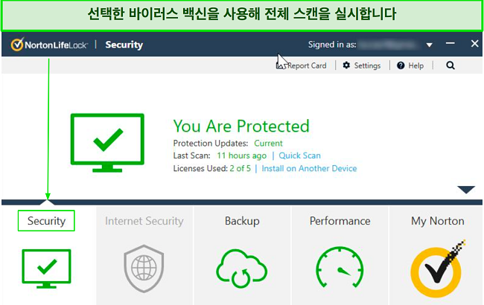This screenshot has width=484, height=305.
Task: Click the search magnifier icon
Action: [450, 65]
